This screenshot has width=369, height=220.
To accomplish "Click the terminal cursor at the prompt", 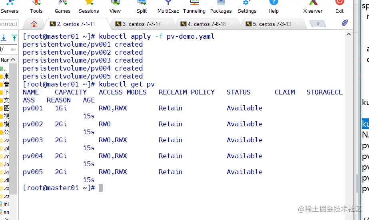I will pyautogui.click(x=101, y=188).
